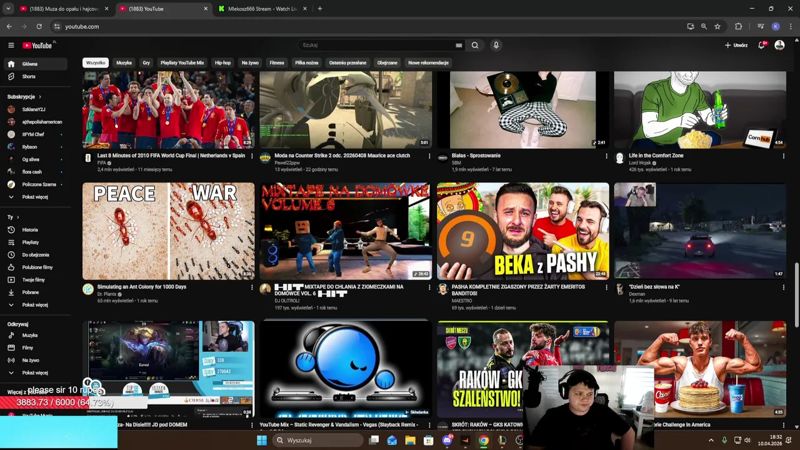
Task: Click the Utwórz create button
Action: tap(736, 45)
